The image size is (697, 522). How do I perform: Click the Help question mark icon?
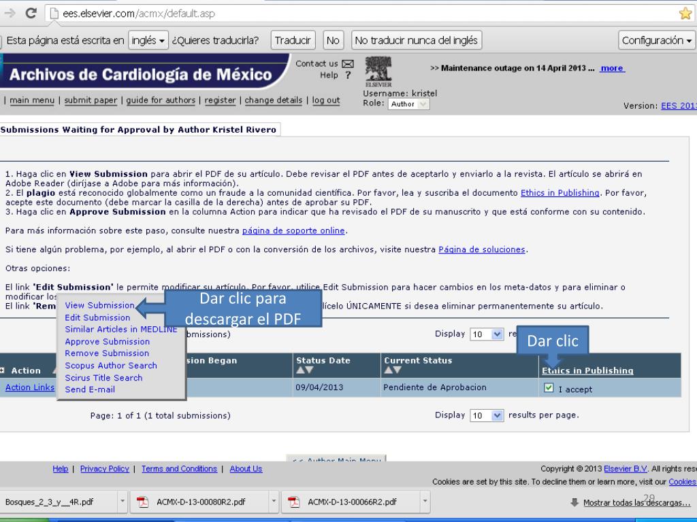tap(348, 75)
